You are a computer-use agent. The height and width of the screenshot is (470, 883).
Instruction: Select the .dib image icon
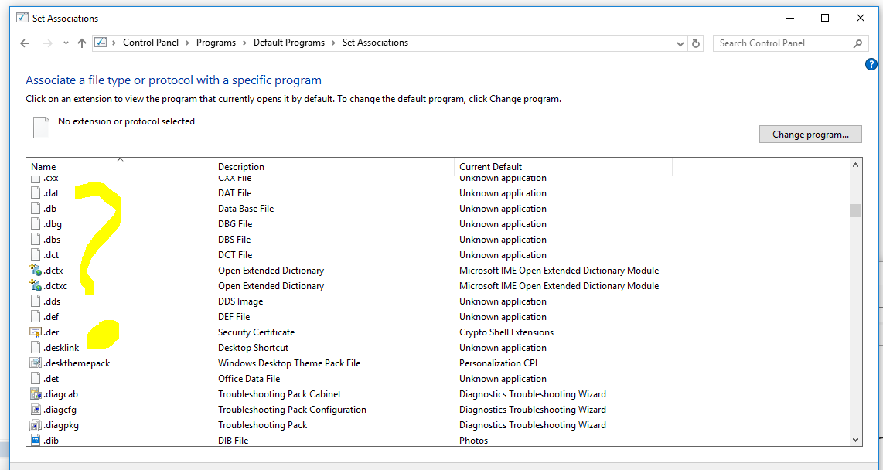(x=36, y=440)
